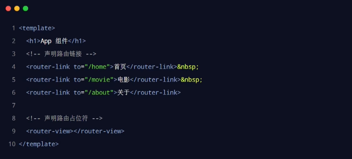Click the 声明路由链接 comment line
The width and height of the screenshot is (352, 159).
(x=61, y=54)
